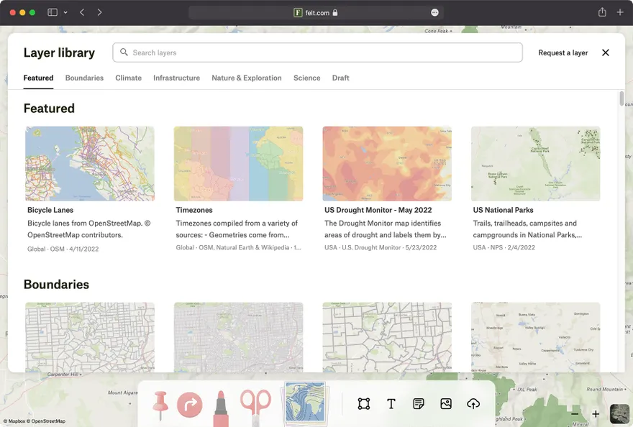Choose the Scissors clip tool
Screen dimensions: 633x427
(x=255, y=407)
